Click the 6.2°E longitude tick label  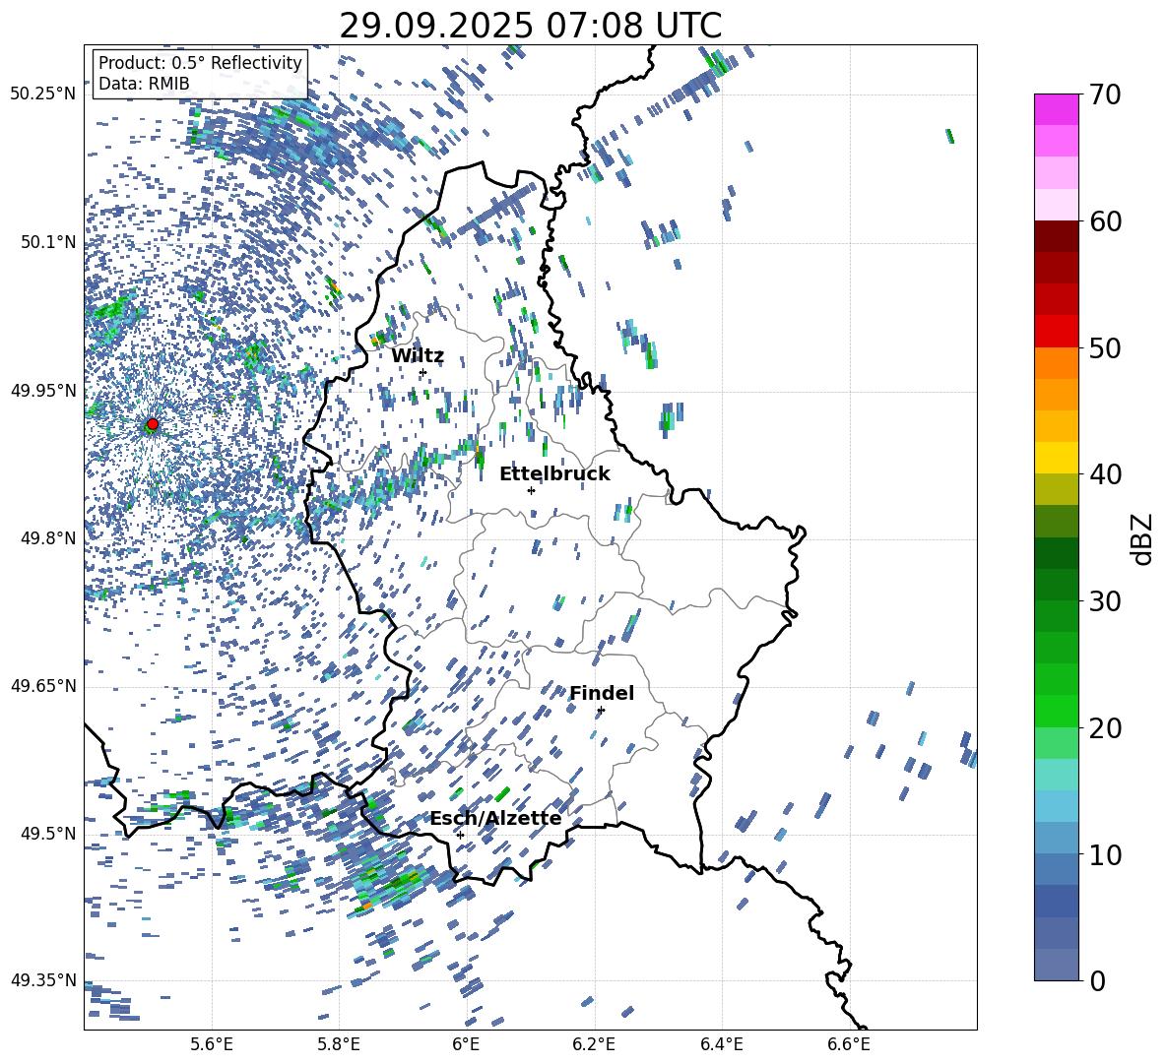[594, 1043]
